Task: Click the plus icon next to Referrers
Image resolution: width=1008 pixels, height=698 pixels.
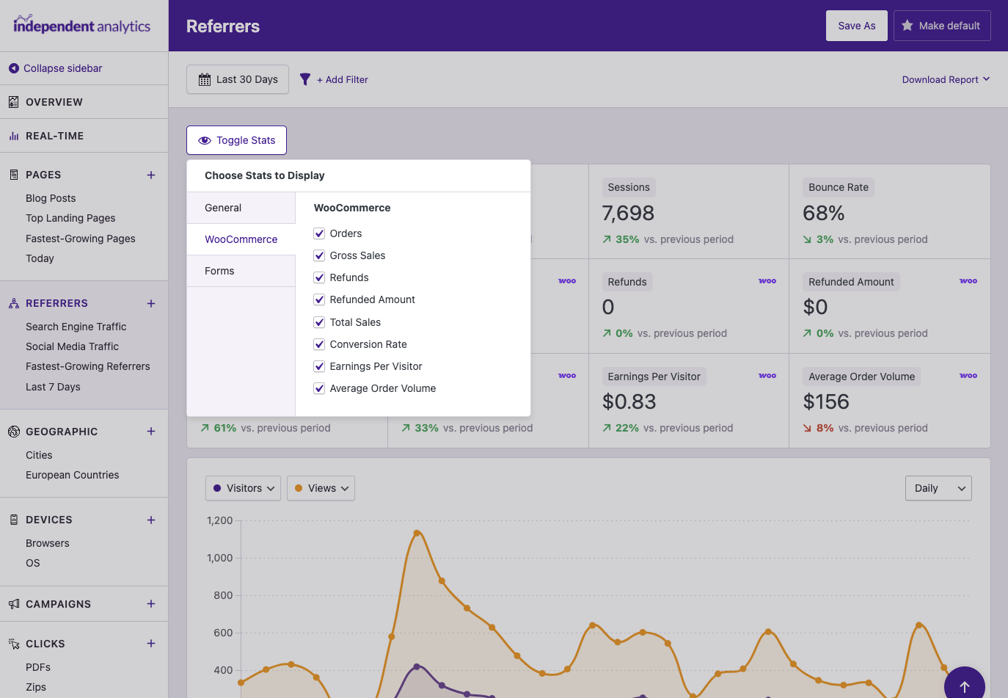Action: pyautogui.click(x=151, y=303)
